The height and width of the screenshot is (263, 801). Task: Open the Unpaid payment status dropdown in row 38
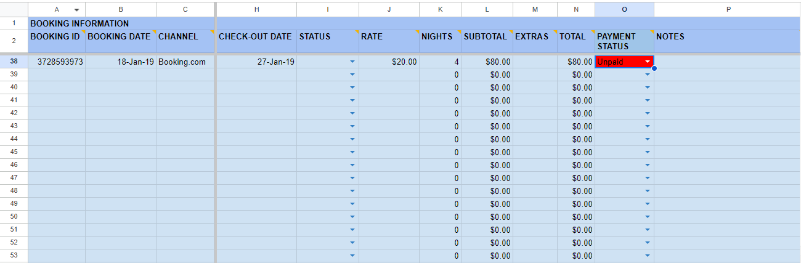pos(648,62)
